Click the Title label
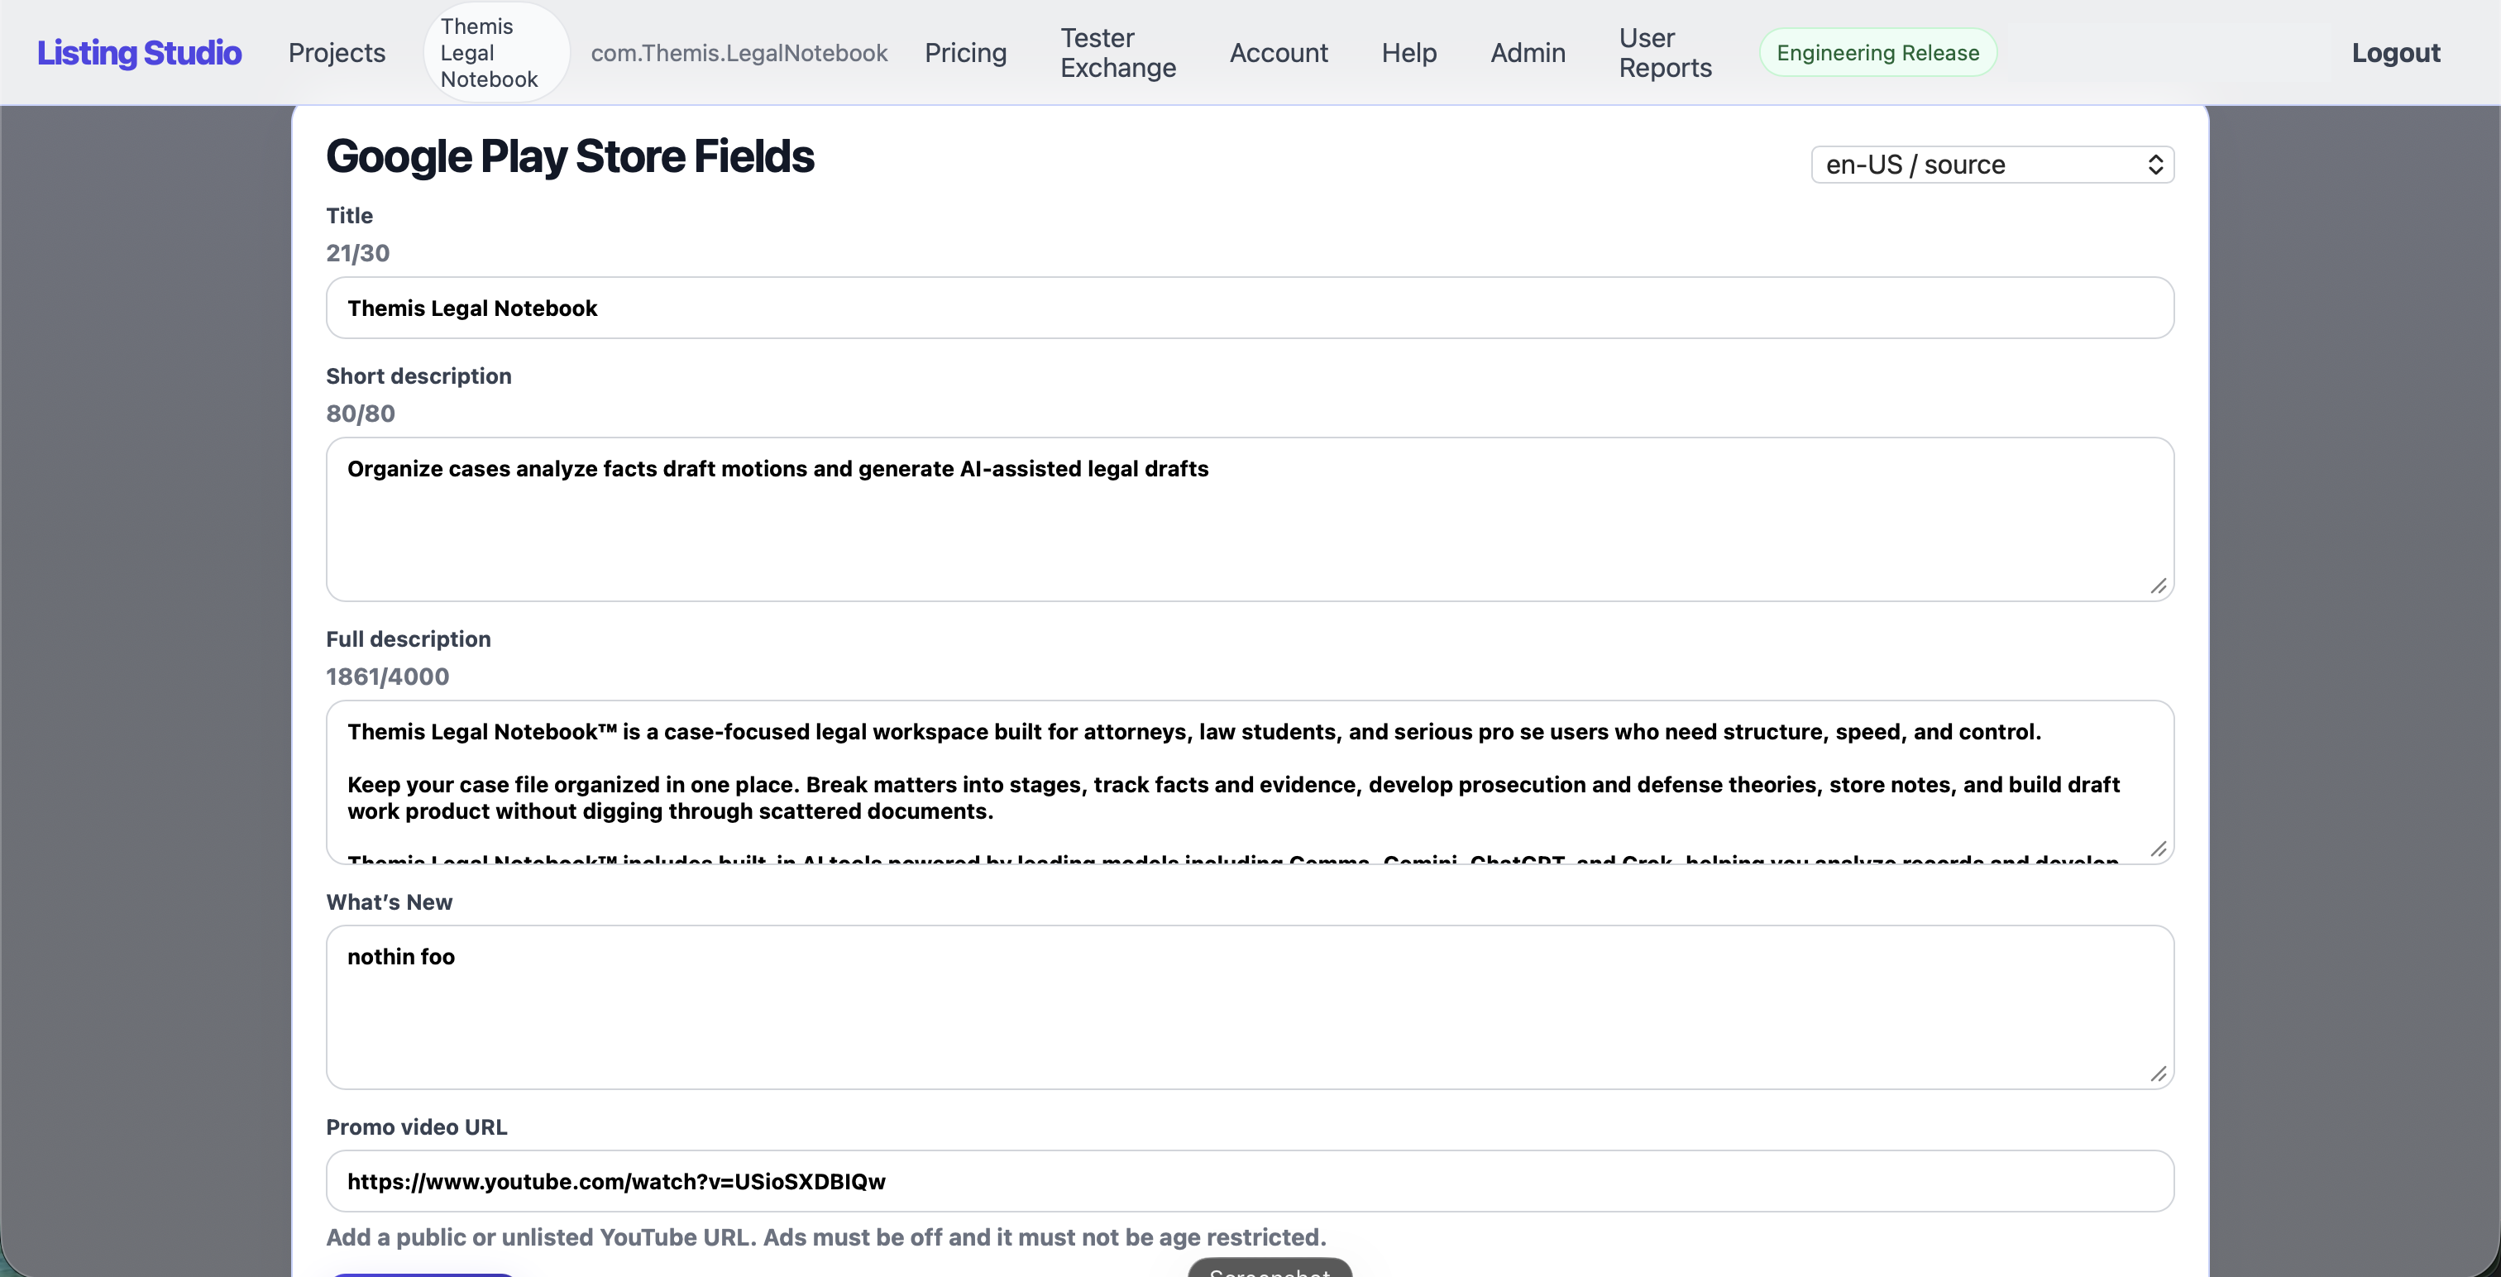The width and height of the screenshot is (2501, 1277). (x=348, y=216)
